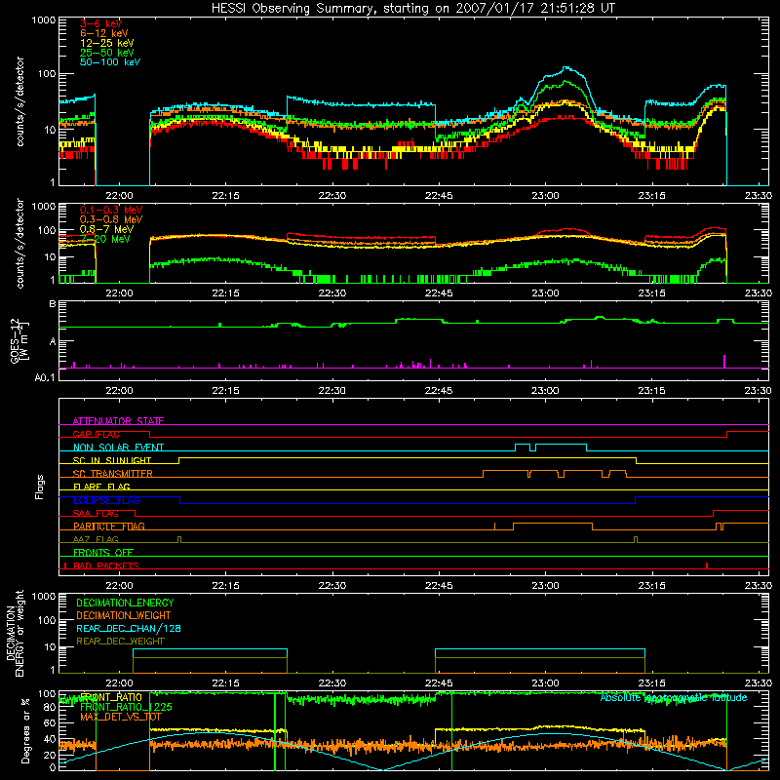780x780 pixels.
Task: Click the FRONT_RATIO_1225 legend label
Action: (x=126, y=707)
